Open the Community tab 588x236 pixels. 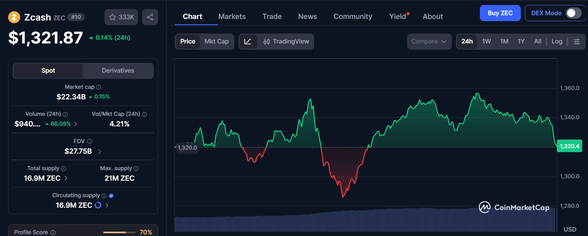tap(353, 16)
